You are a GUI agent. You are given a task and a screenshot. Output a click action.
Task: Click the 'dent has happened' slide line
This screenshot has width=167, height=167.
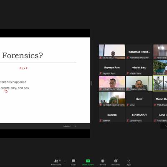pyautogui.click(x=13, y=82)
